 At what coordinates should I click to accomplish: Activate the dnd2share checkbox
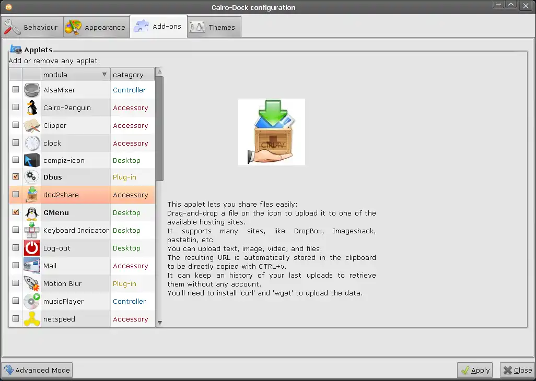click(16, 194)
